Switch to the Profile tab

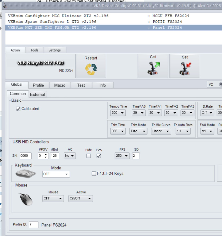point(38,85)
